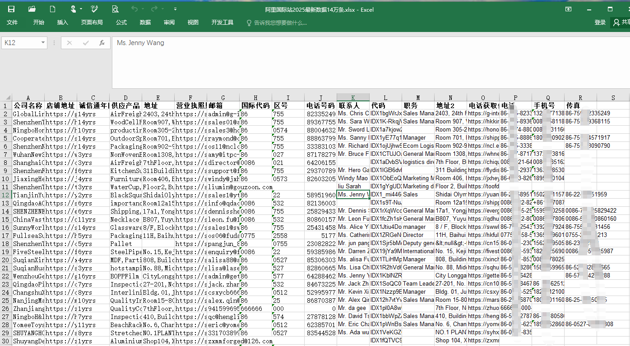Select header cell 联系人
The width and height of the screenshot is (630, 346).
pos(353,105)
